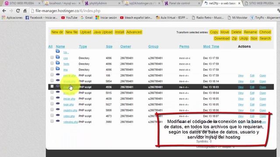Tick the checkbox for iniciar.php
Image resolution: width=280 pixels, height=157 pixels.
point(52,98)
